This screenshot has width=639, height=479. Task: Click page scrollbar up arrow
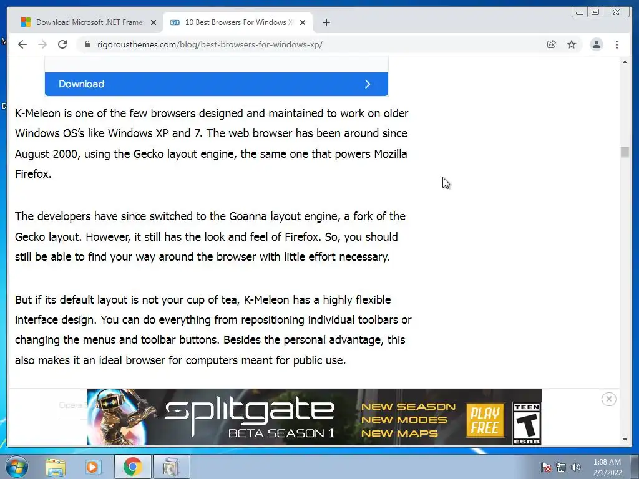point(625,62)
